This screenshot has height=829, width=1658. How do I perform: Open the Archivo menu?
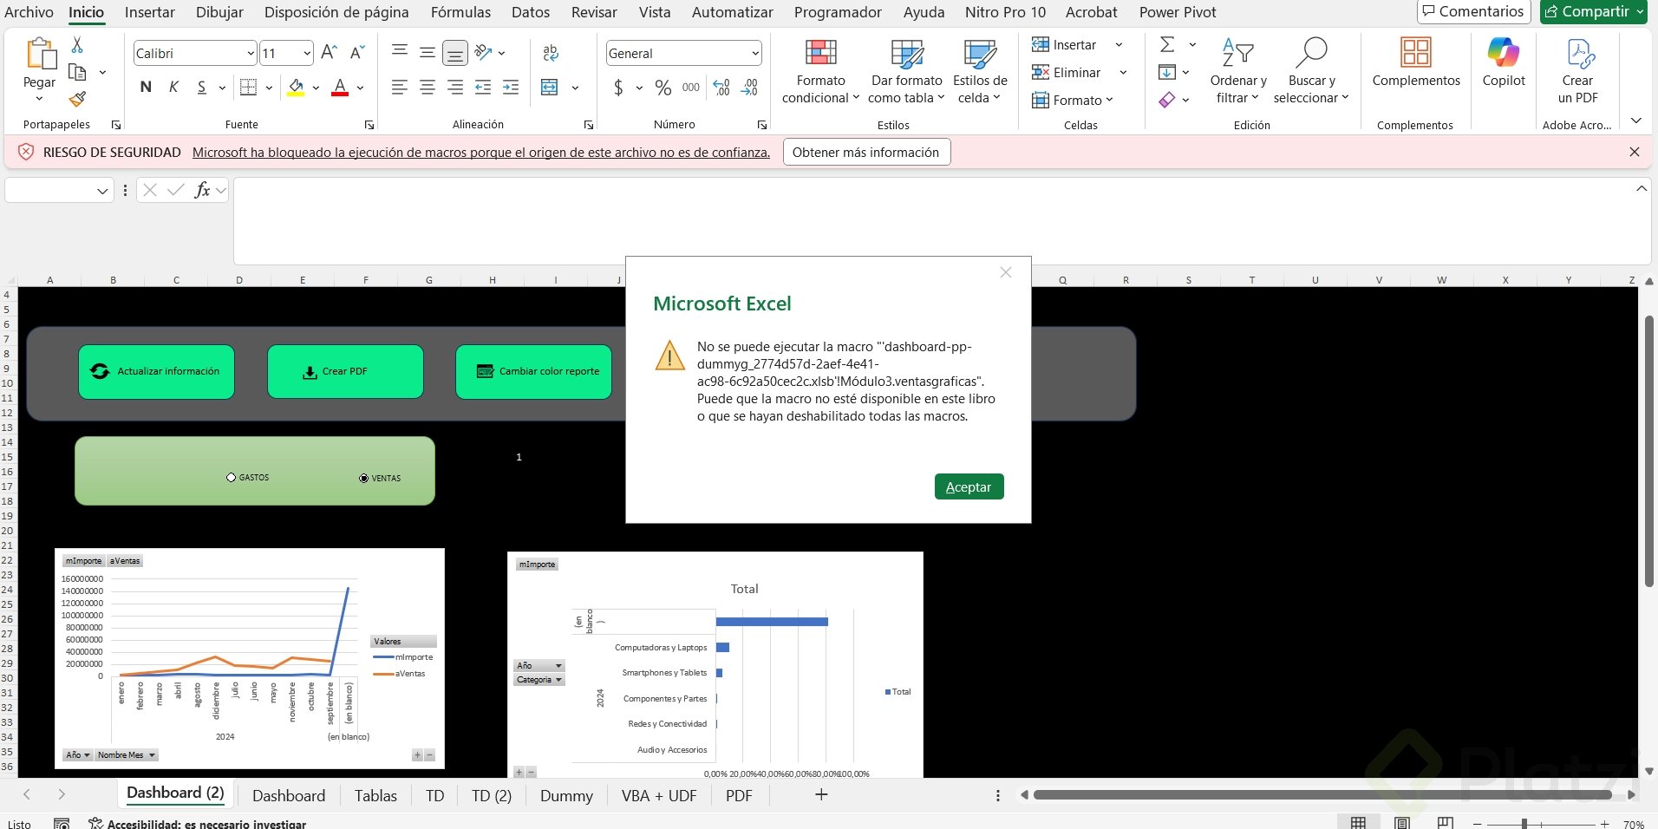click(x=29, y=12)
